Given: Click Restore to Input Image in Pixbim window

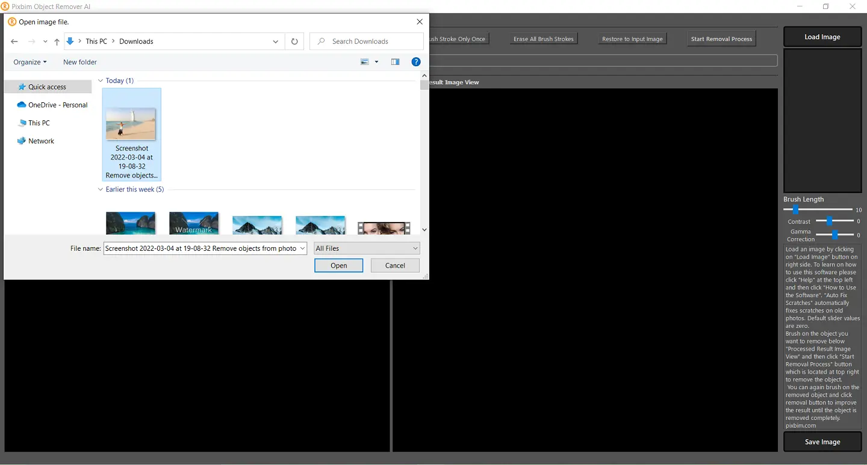Looking at the screenshot, I should [x=632, y=38].
